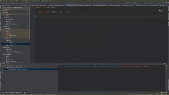Open the Event Log panel

point(164,92)
